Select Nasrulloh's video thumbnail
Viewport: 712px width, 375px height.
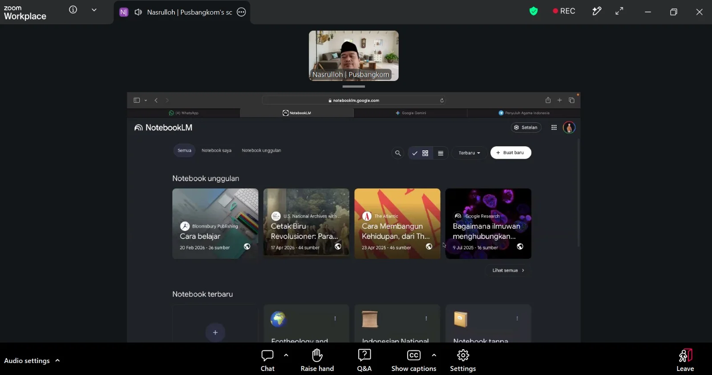(x=354, y=56)
